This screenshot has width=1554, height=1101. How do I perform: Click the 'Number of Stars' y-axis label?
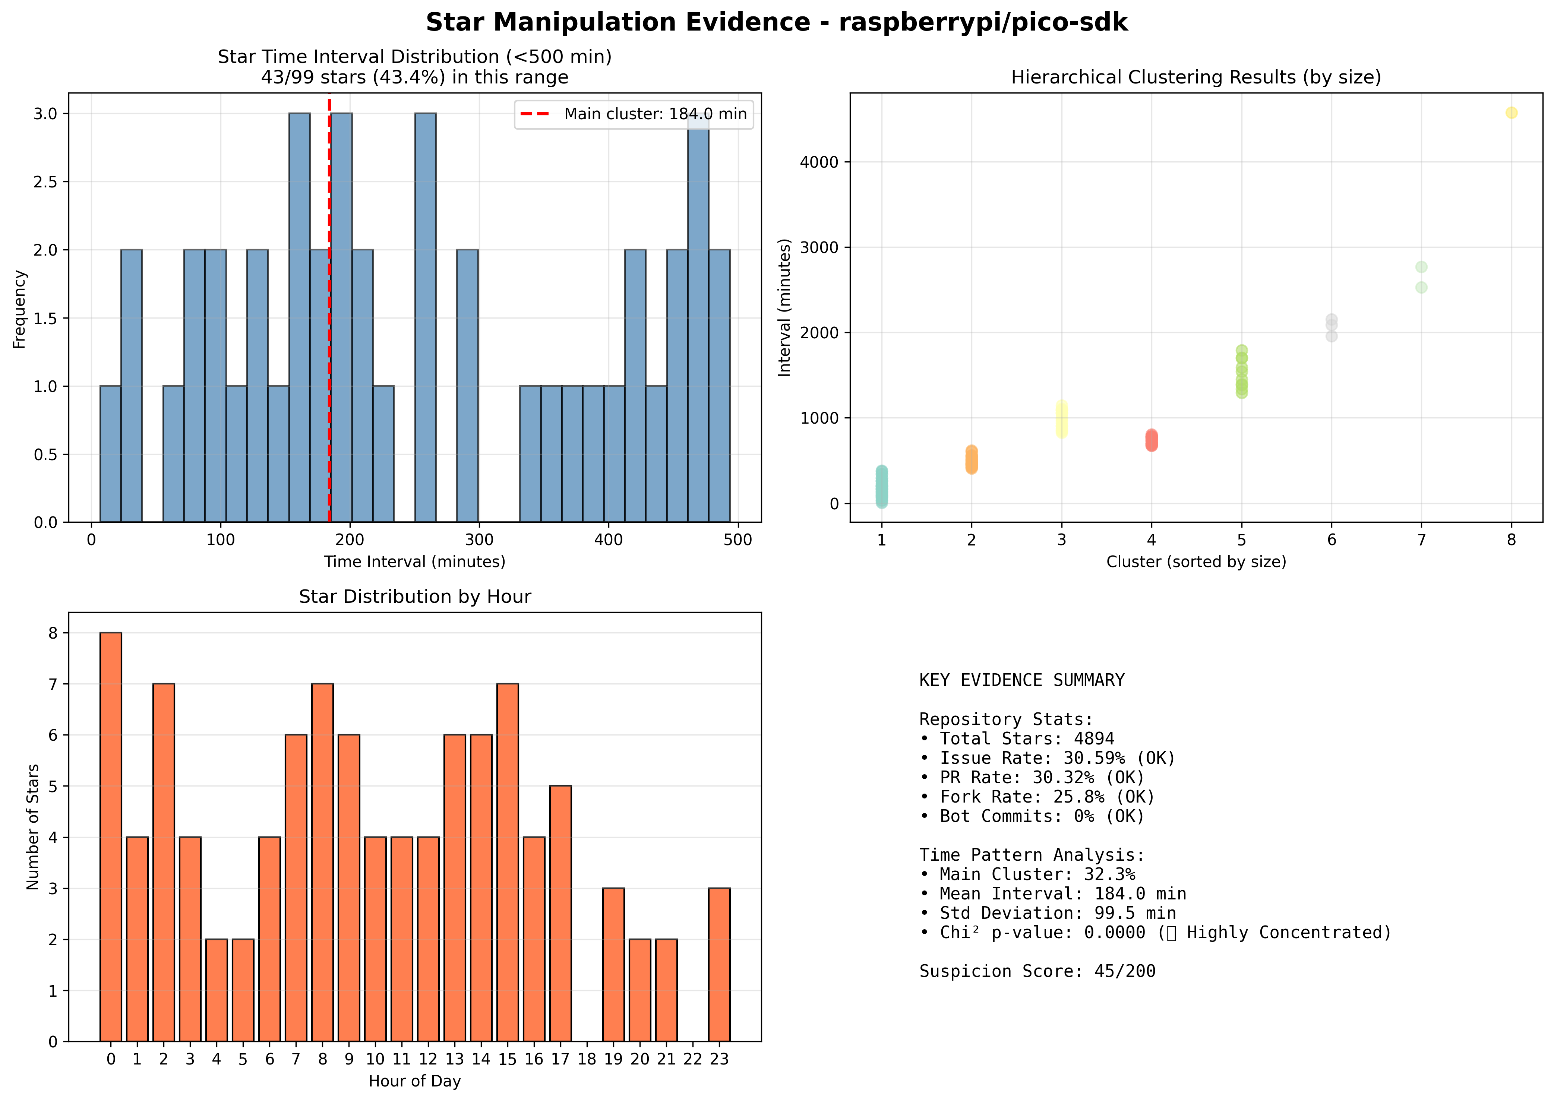click(32, 826)
